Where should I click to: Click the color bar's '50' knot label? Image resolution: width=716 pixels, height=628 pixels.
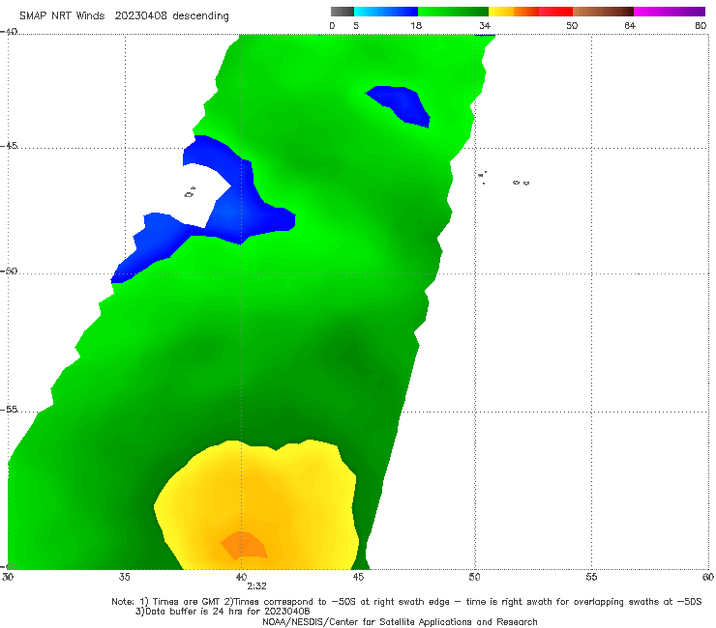(572, 25)
